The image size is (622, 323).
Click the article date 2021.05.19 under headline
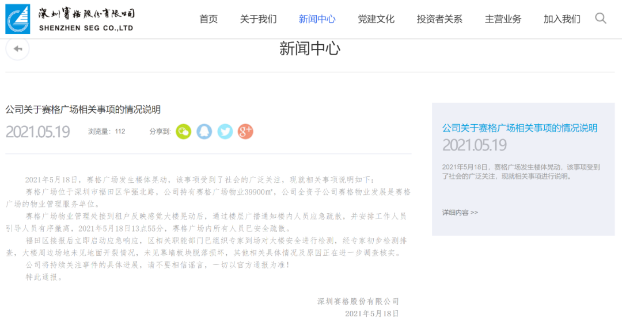pyautogui.click(x=37, y=132)
